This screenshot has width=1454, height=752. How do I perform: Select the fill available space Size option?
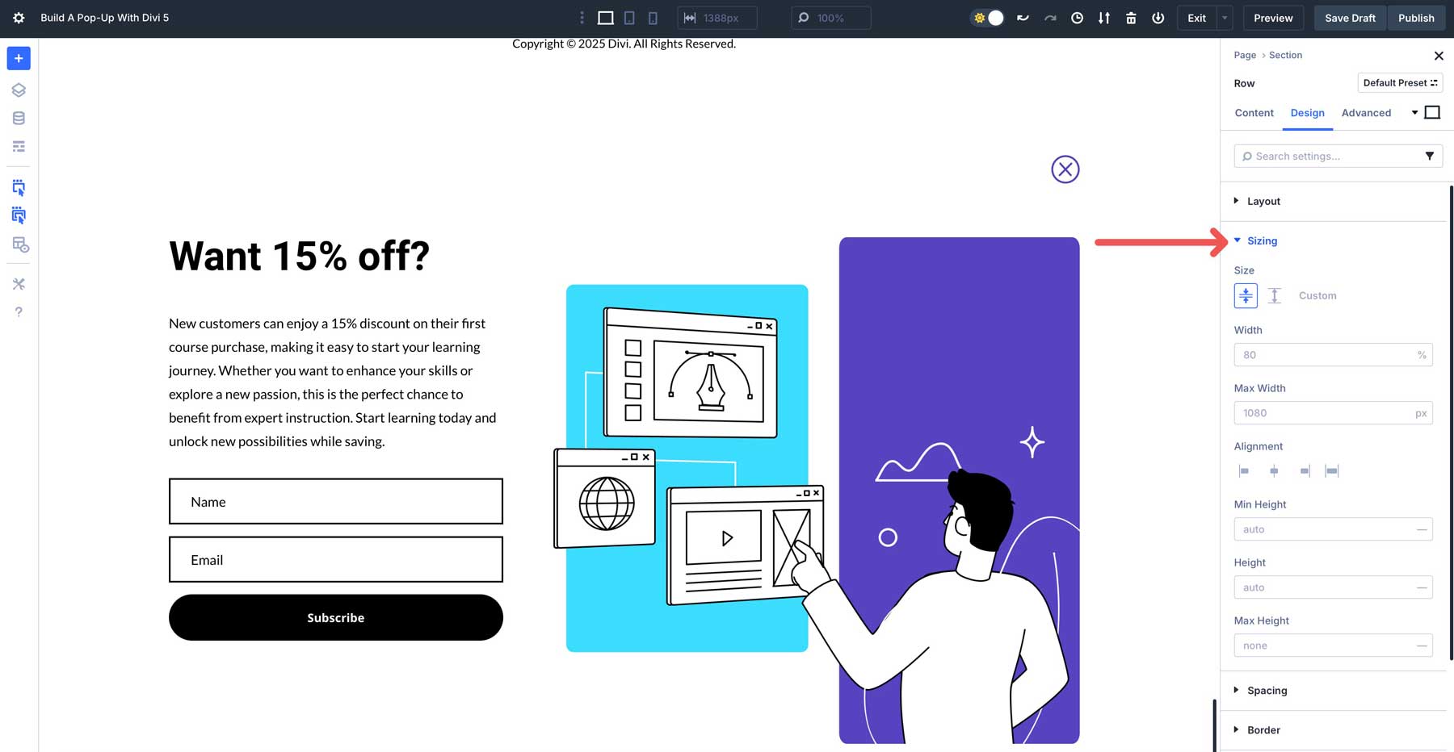(x=1245, y=295)
